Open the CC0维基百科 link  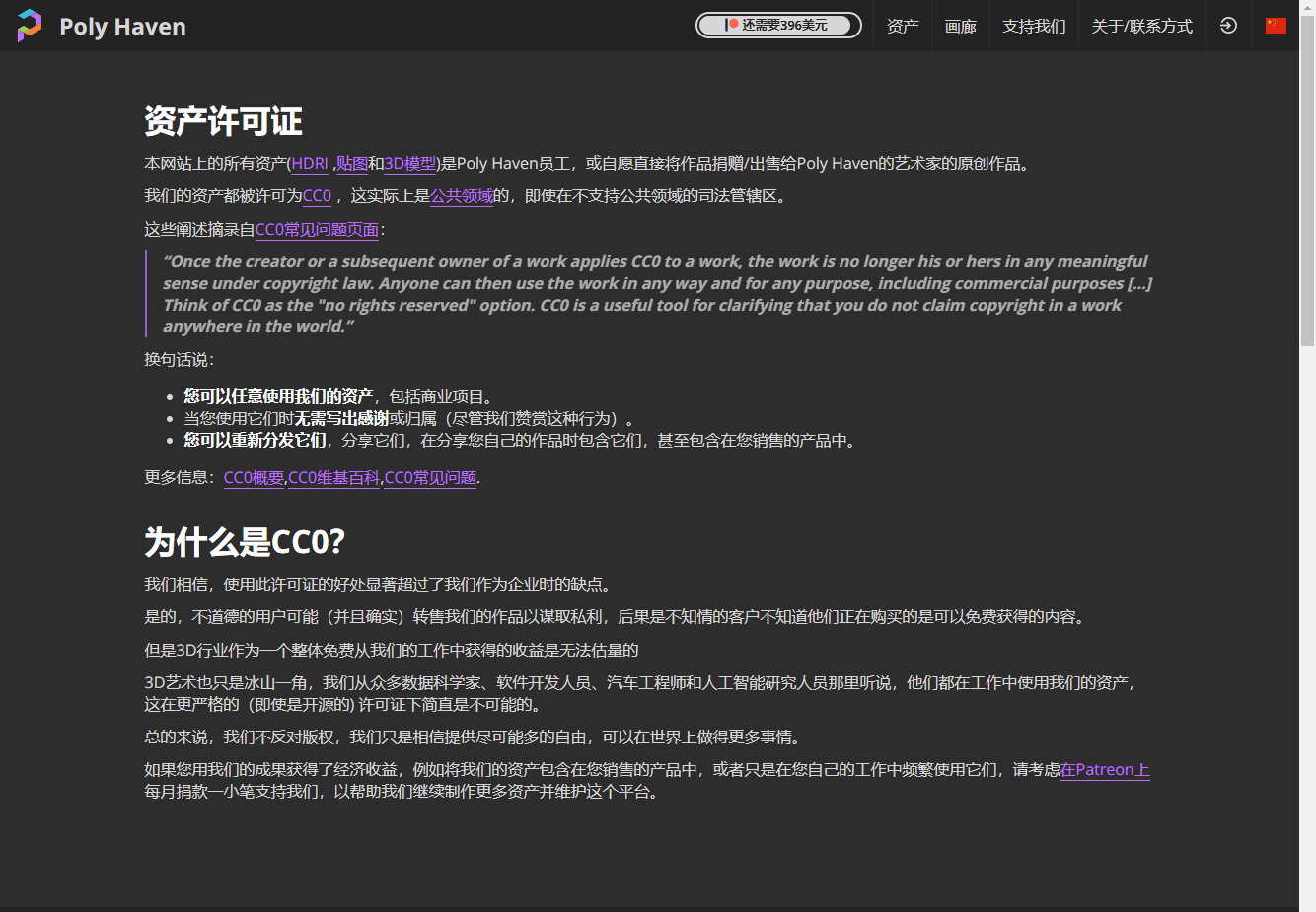334,478
